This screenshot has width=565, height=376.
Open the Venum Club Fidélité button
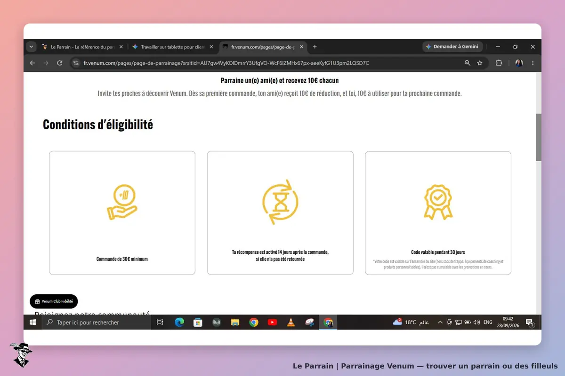(54, 301)
